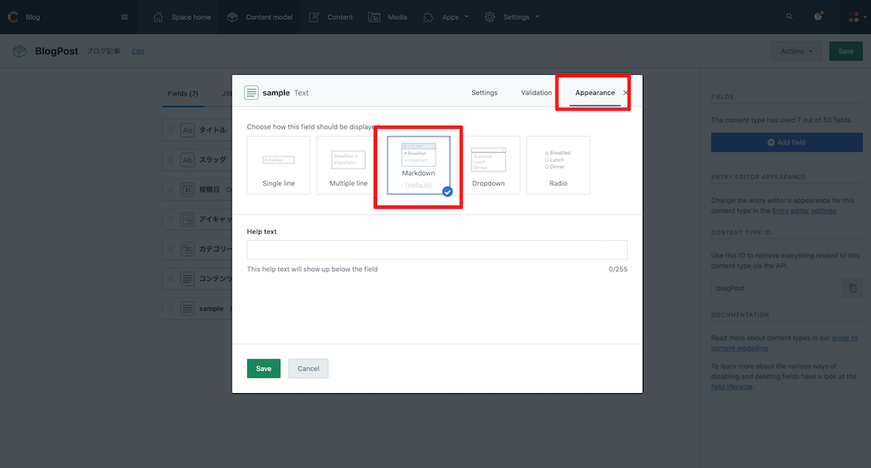Click the Ab icon of the スラッグ field
This screenshot has height=468, width=871.
point(188,160)
